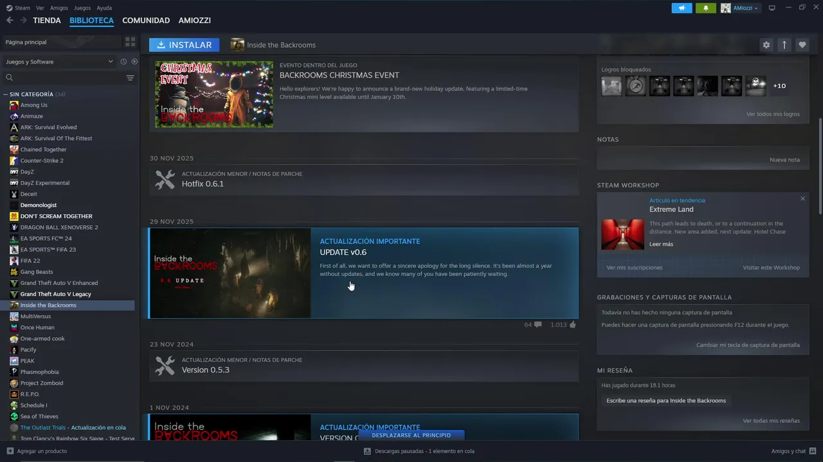
Task: Dismiss the Extreme Land trending workshop item
Action: click(802, 199)
